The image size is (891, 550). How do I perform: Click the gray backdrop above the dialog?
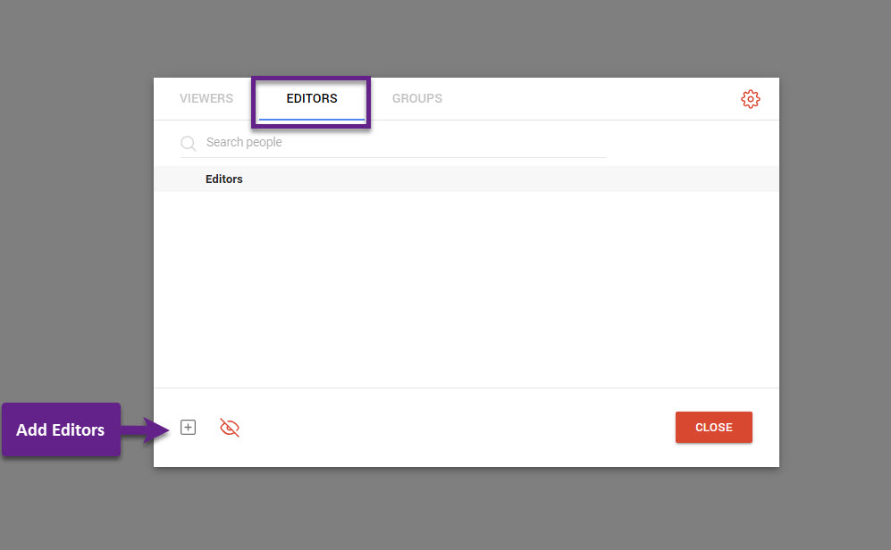tap(465, 37)
